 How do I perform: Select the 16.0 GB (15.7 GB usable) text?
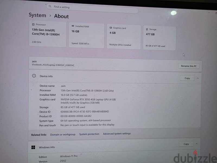(x=74, y=95)
